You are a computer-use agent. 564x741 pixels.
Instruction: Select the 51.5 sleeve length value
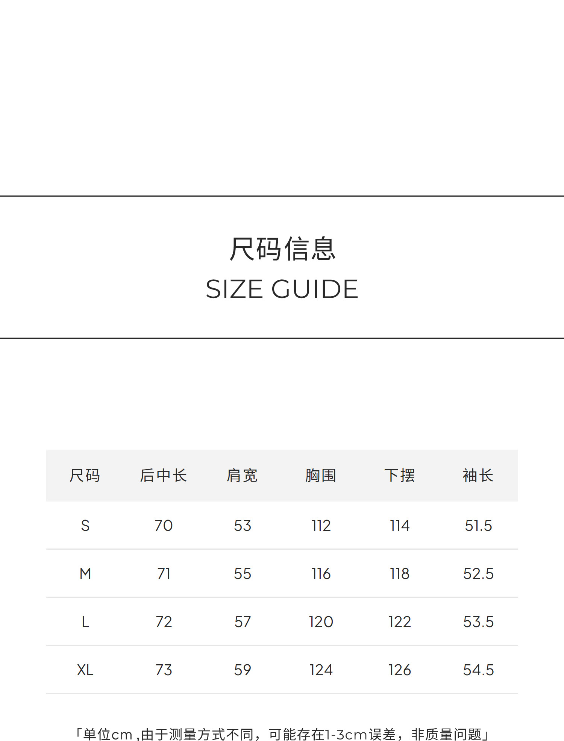click(478, 526)
